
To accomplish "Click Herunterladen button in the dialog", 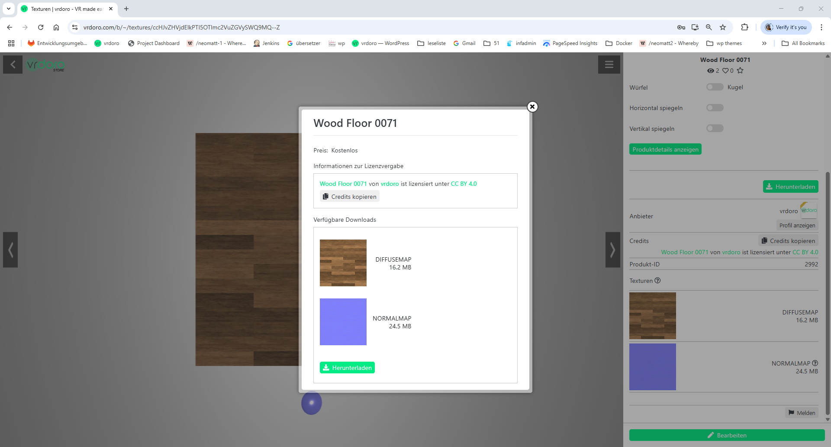I will click(347, 368).
